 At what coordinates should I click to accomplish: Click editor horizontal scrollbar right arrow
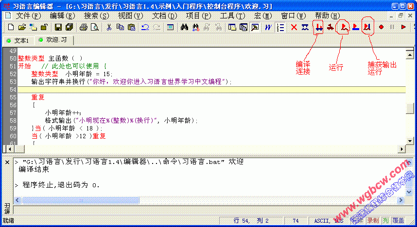coord(401,149)
